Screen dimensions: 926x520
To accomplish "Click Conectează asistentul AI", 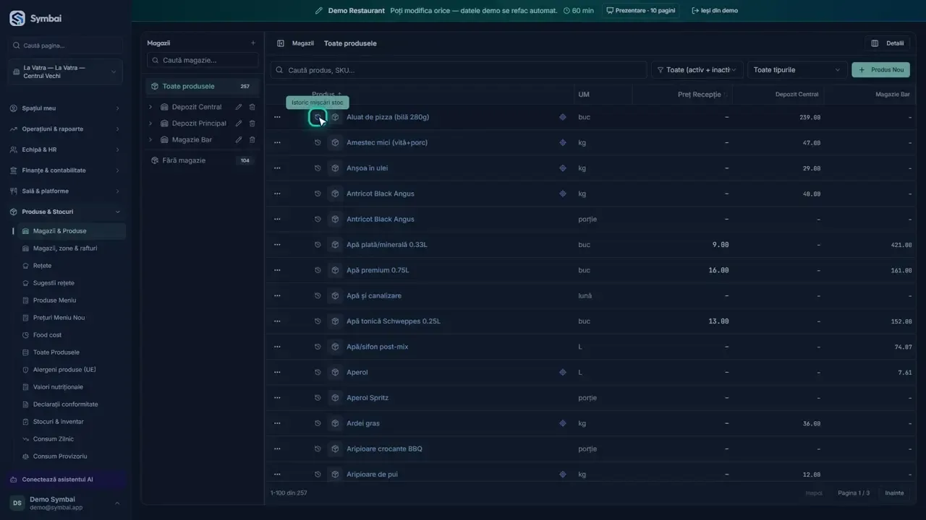I will tap(67, 480).
